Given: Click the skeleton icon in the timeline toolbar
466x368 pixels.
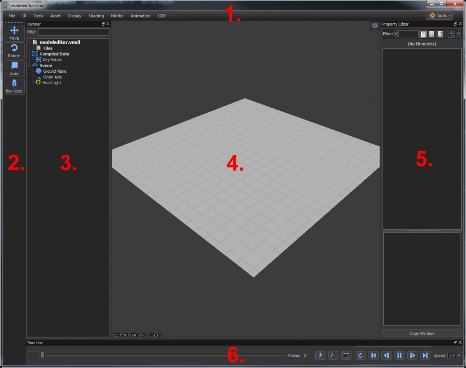Looking at the screenshot, I should pyautogui.click(x=320, y=355).
